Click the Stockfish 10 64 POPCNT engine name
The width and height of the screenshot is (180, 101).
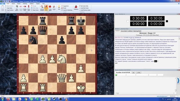[123, 72]
